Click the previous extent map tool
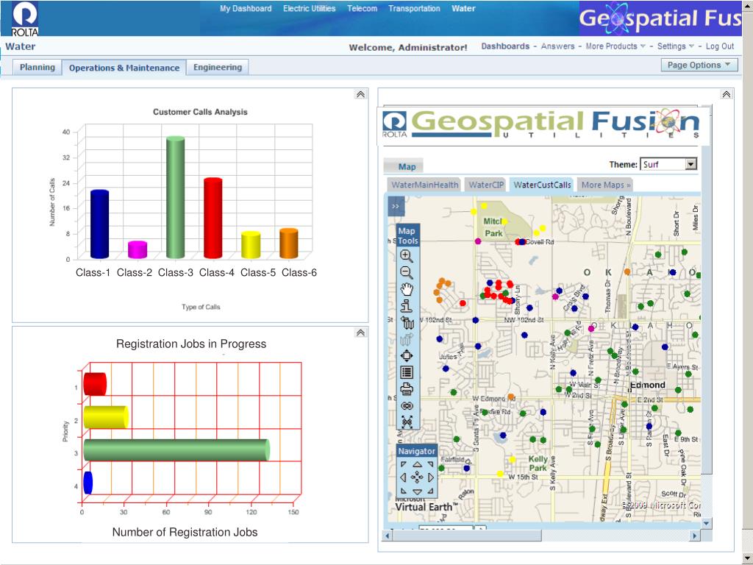 [407, 323]
